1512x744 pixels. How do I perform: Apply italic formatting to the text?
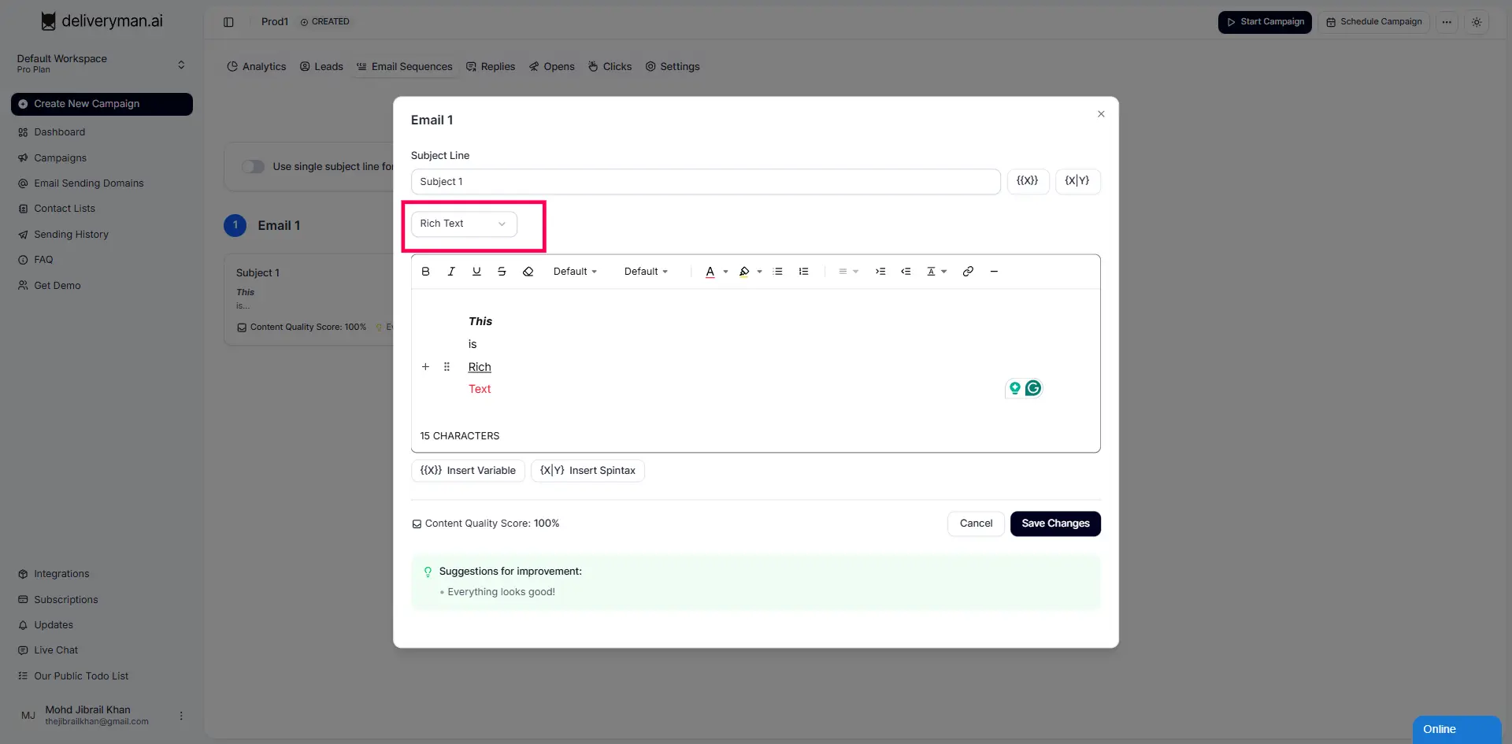tap(451, 272)
